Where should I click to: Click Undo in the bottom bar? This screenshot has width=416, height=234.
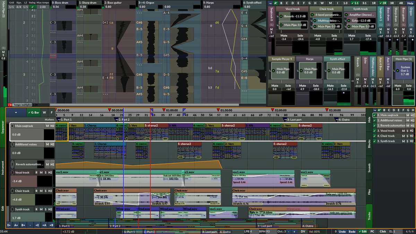[x=342, y=231]
